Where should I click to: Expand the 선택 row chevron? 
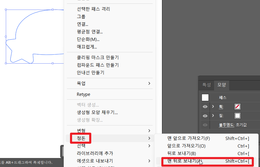pyautogui.click(x=149, y=146)
